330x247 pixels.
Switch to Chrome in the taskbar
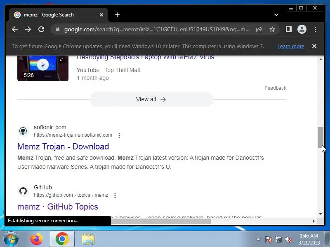click(x=62, y=239)
